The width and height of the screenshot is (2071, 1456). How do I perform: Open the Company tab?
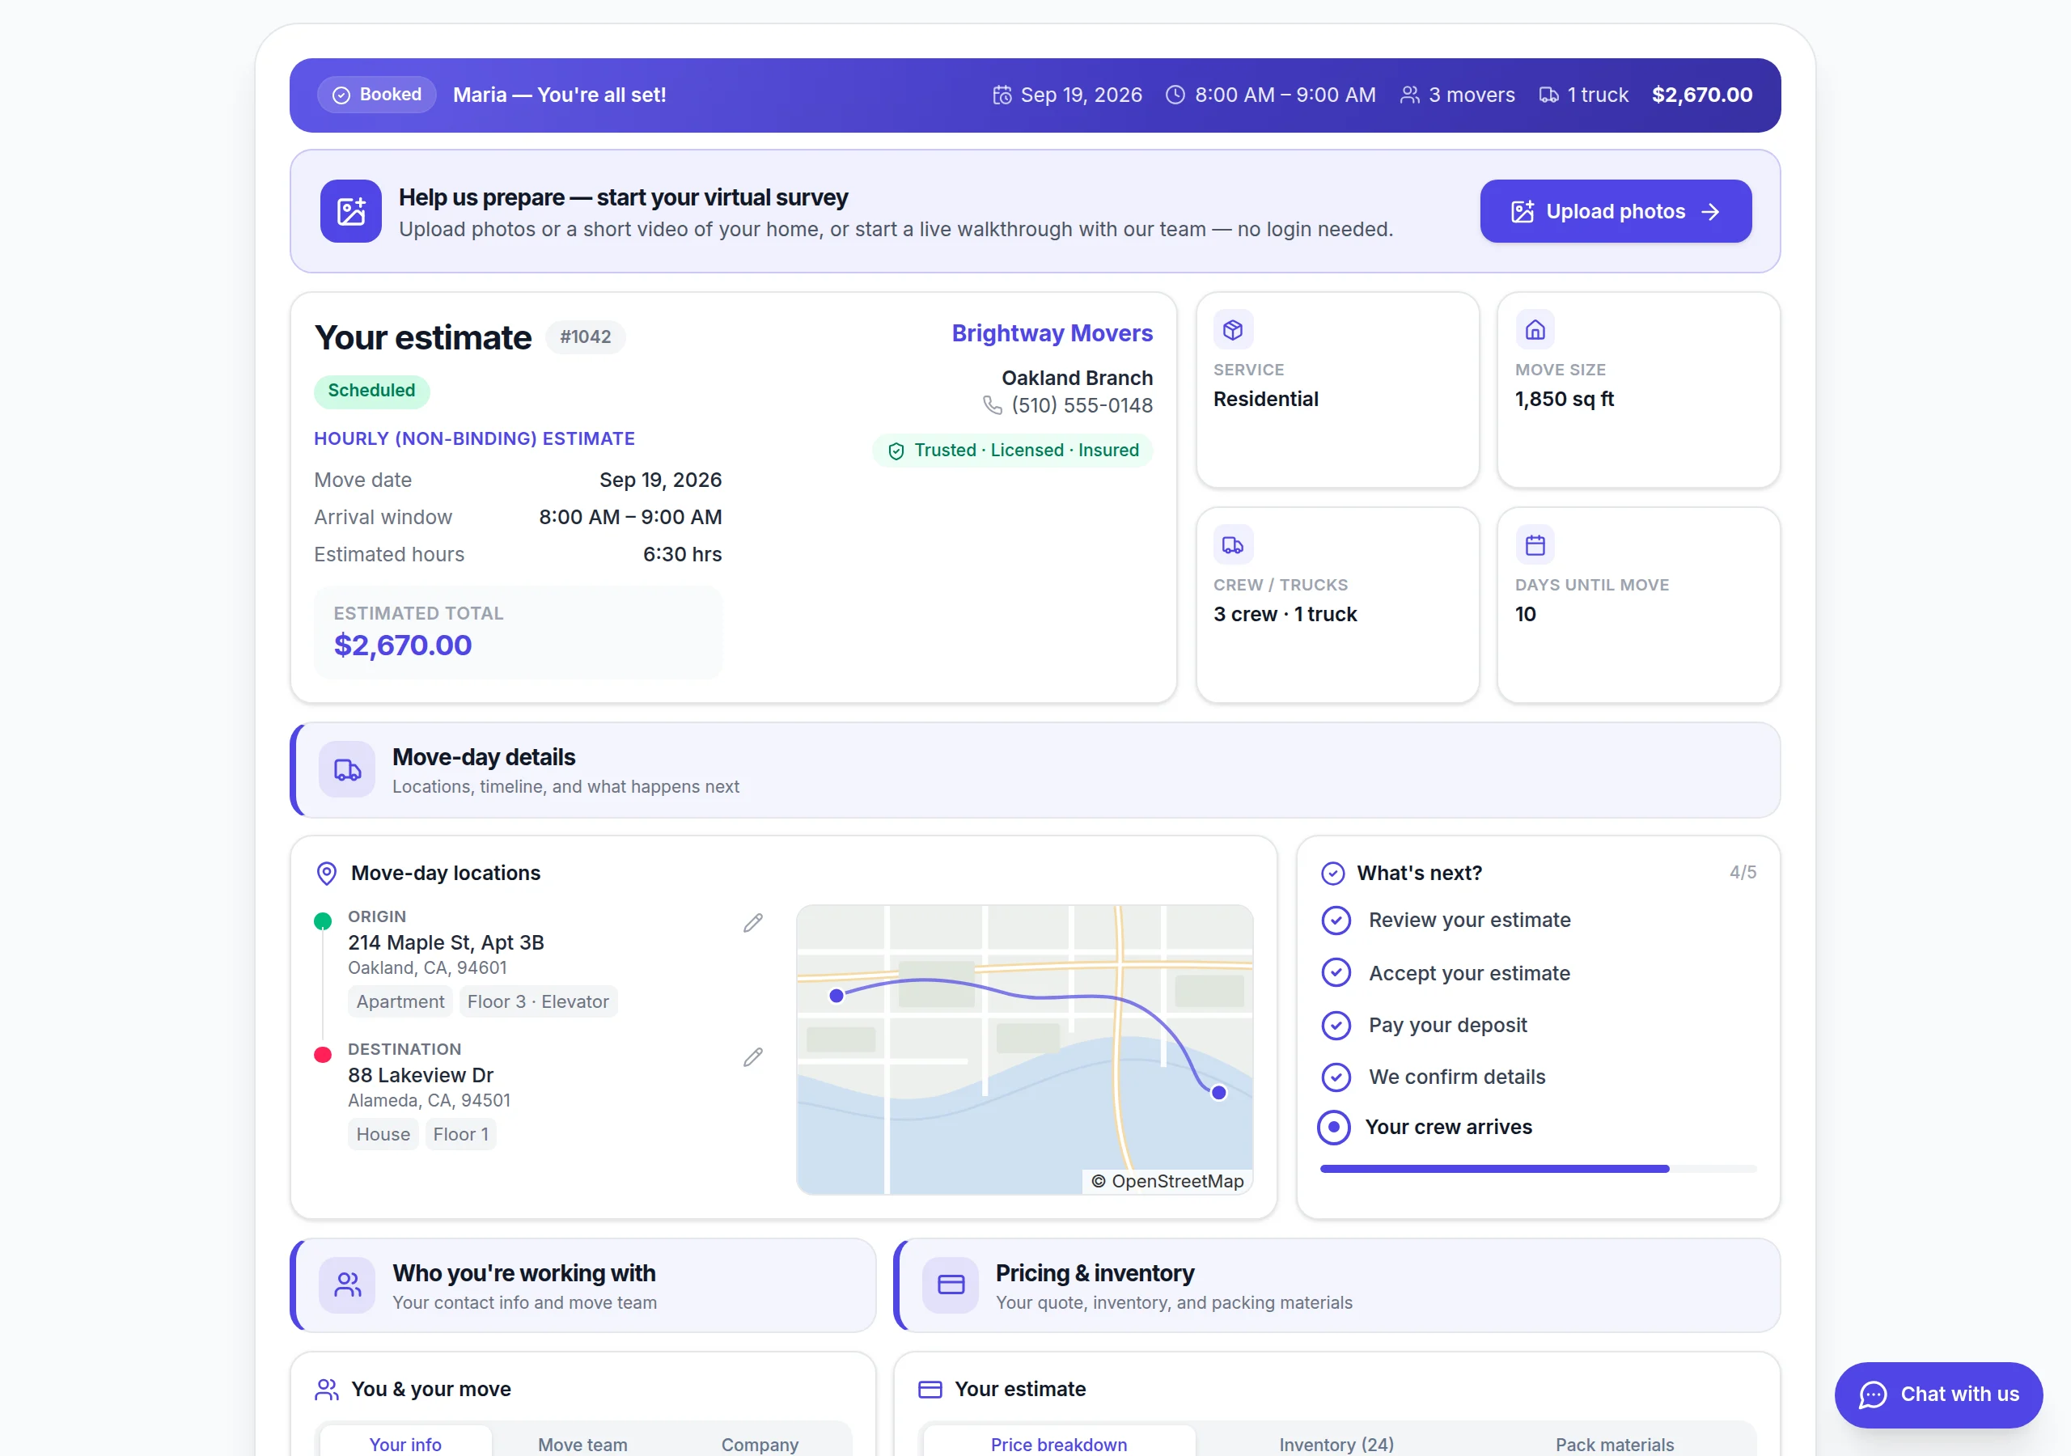(760, 1443)
